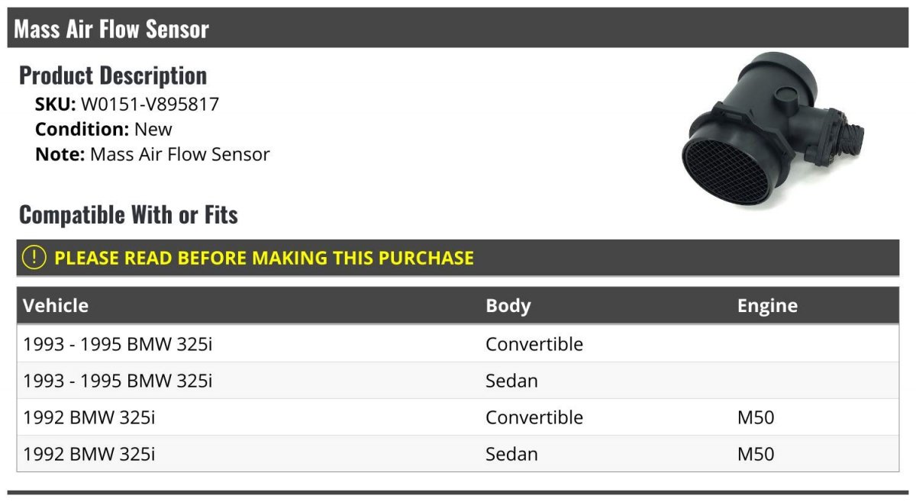Image resolution: width=916 pixels, height=502 pixels.
Task: Select the 1992 BMW 325i Sedan row
Action: (458, 454)
